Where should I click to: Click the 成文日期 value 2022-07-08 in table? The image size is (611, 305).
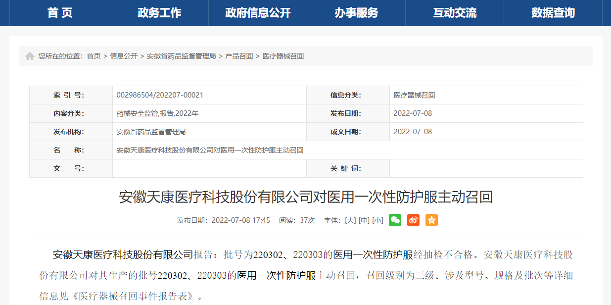coord(413,132)
